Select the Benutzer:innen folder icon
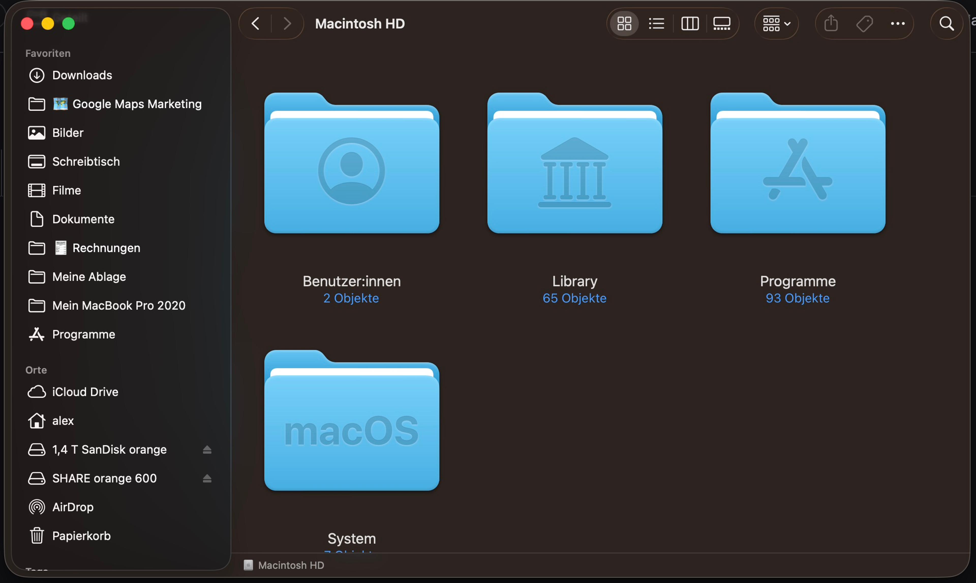This screenshot has height=583, width=976. [352, 163]
